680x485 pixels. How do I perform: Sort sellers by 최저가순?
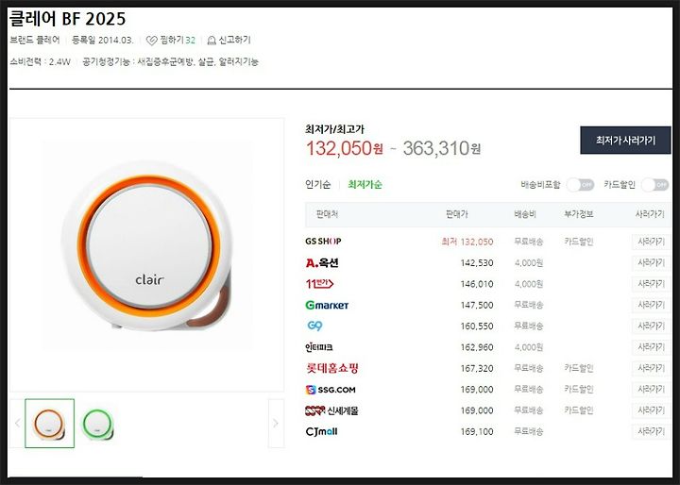tap(365, 185)
